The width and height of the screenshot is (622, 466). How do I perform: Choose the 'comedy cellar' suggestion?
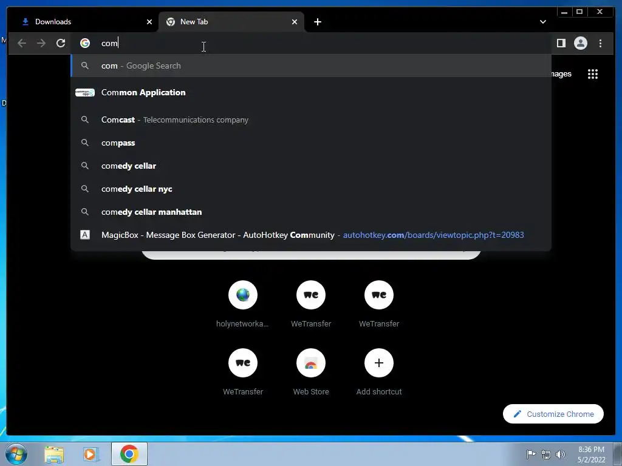(312, 166)
